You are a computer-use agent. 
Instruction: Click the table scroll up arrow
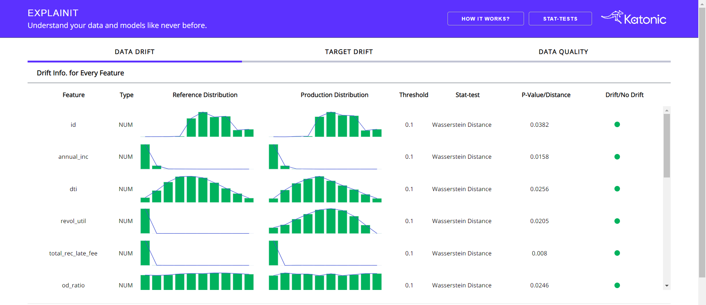667,110
